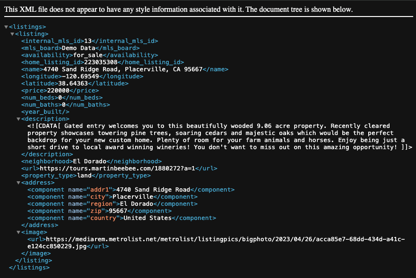Click the country component value United States
Viewport: 416px width, 278px height.
(x=147, y=218)
